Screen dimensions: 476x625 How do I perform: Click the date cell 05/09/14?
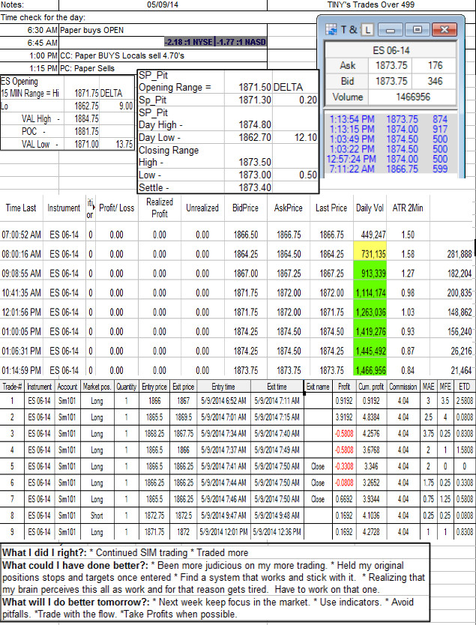pyautogui.click(x=163, y=4)
